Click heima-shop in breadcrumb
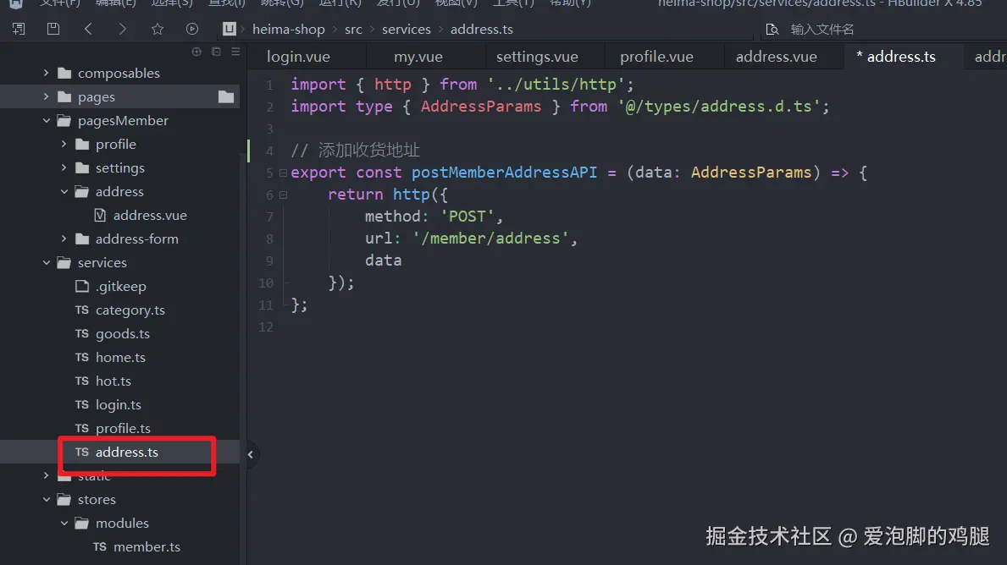The height and width of the screenshot is (565, 1007). [288, 30]
